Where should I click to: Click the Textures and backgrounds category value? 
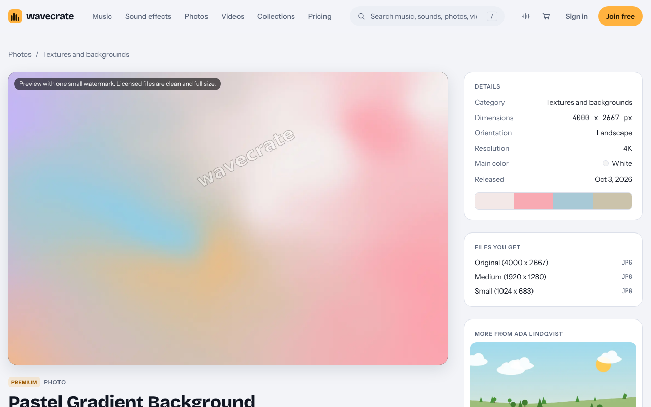[589, 102]
